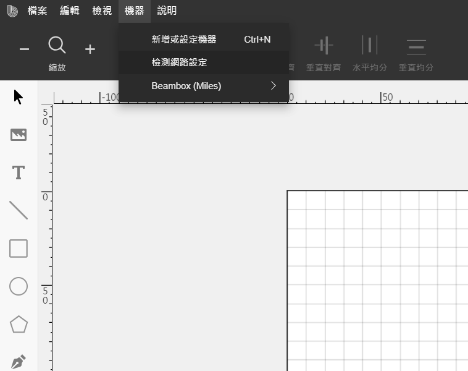
Task: Choose the Ellipse tool
Action: [x=19, y=286]
